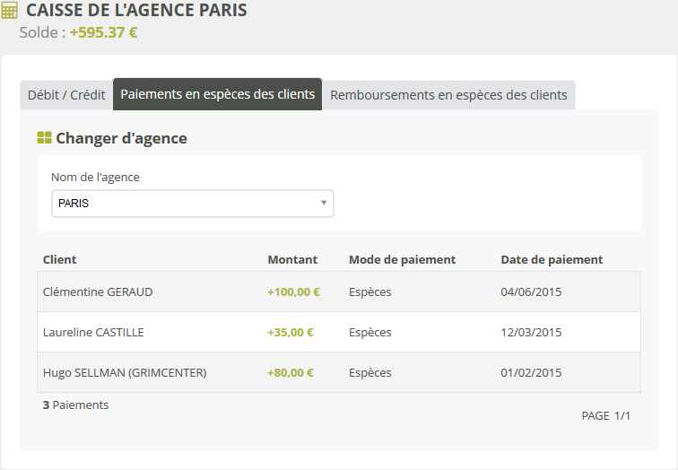Screen dimensions: 678x470
Task: Click the dropdown arrow on the PARIS selector
Action: pos(323,203)
